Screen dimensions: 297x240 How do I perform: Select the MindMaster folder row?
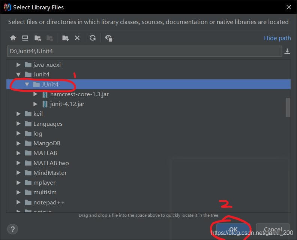point(148,173)
